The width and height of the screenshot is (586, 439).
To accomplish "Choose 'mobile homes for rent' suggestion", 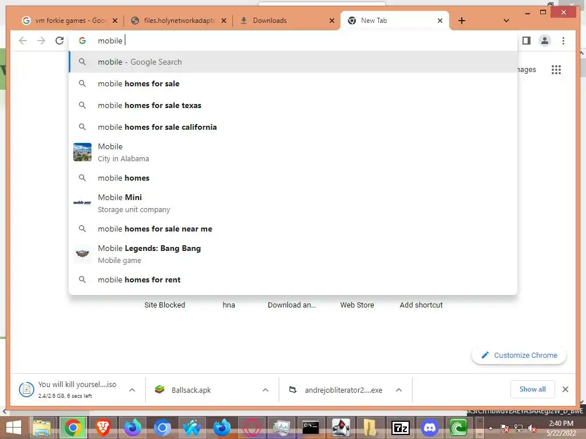I will (x=294, y=279).
